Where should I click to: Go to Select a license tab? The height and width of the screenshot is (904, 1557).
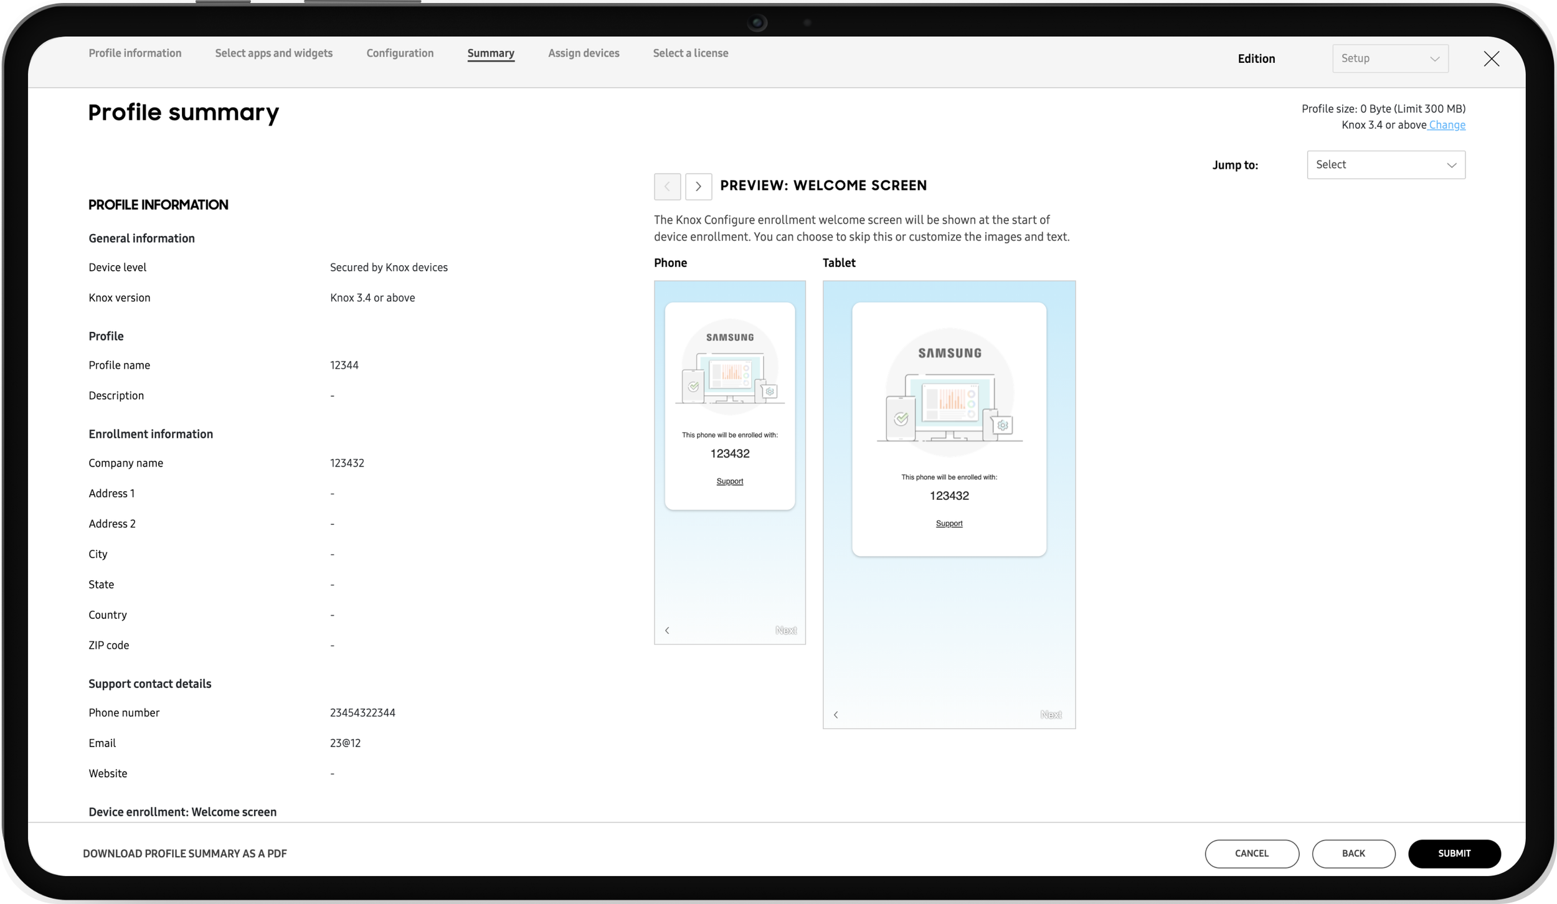[690, 53]
